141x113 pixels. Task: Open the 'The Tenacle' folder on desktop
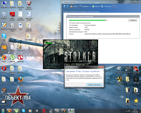coord(29,37)
